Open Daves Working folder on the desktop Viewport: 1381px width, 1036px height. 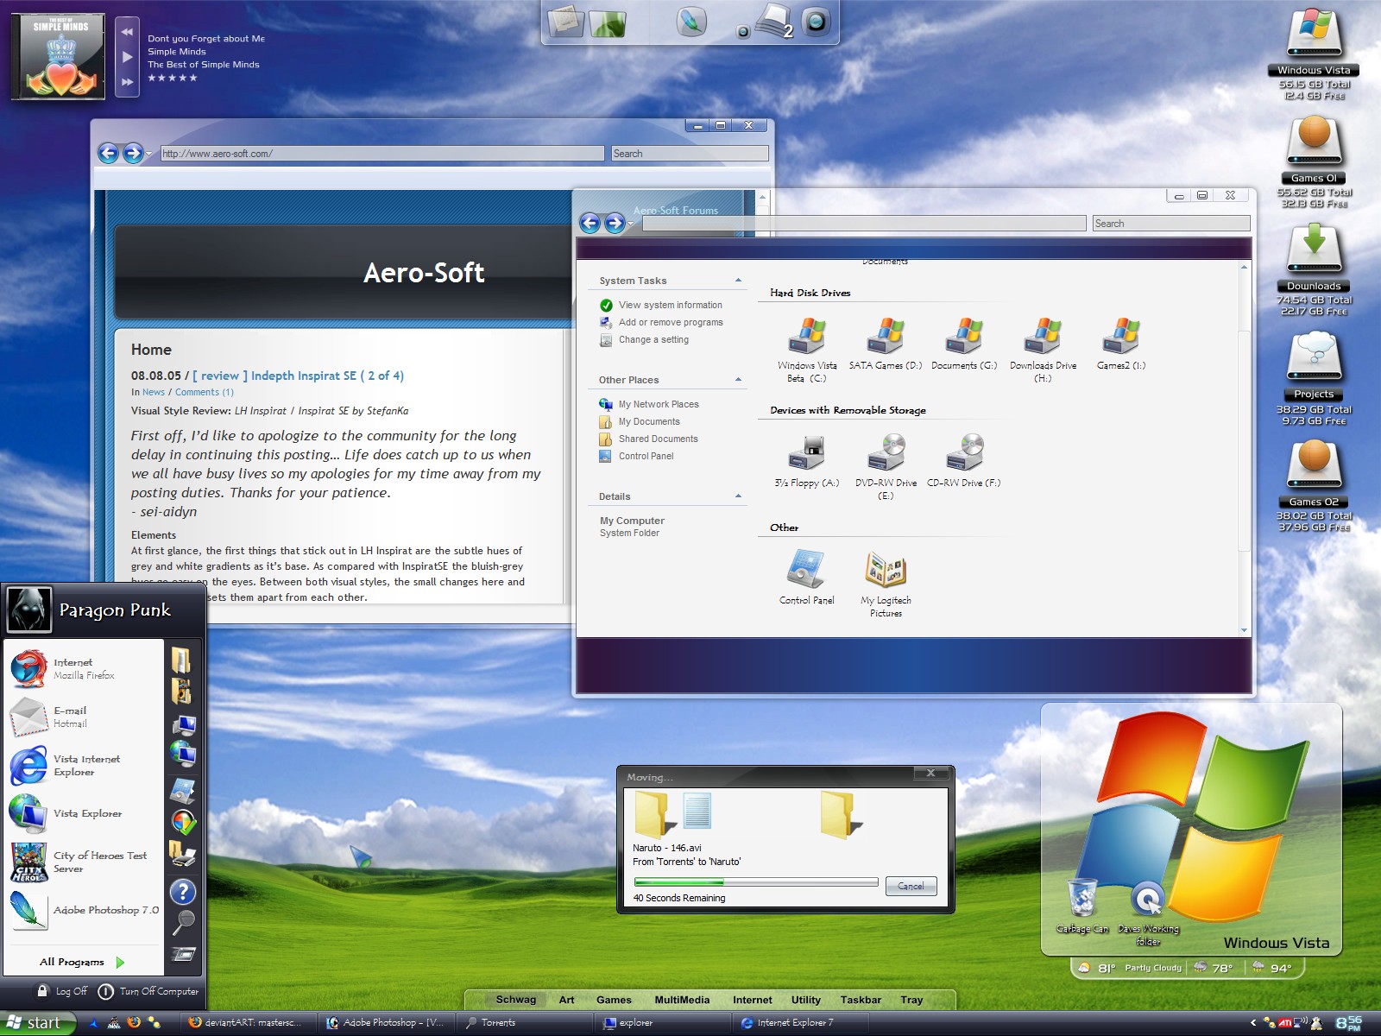coord(1148,913)
